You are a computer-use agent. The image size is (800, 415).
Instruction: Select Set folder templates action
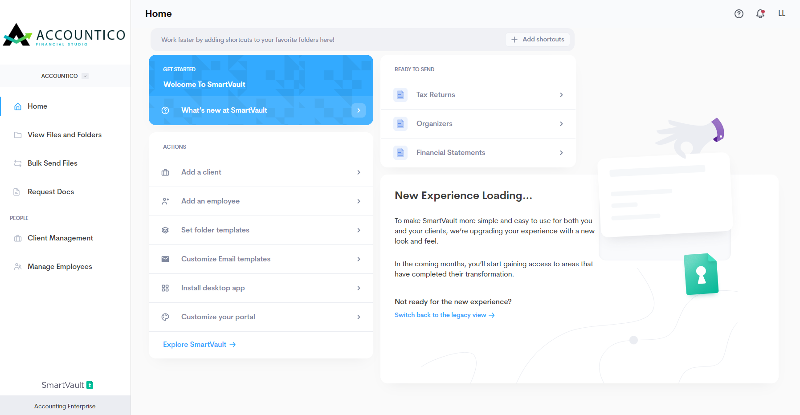tap(261, 230)
